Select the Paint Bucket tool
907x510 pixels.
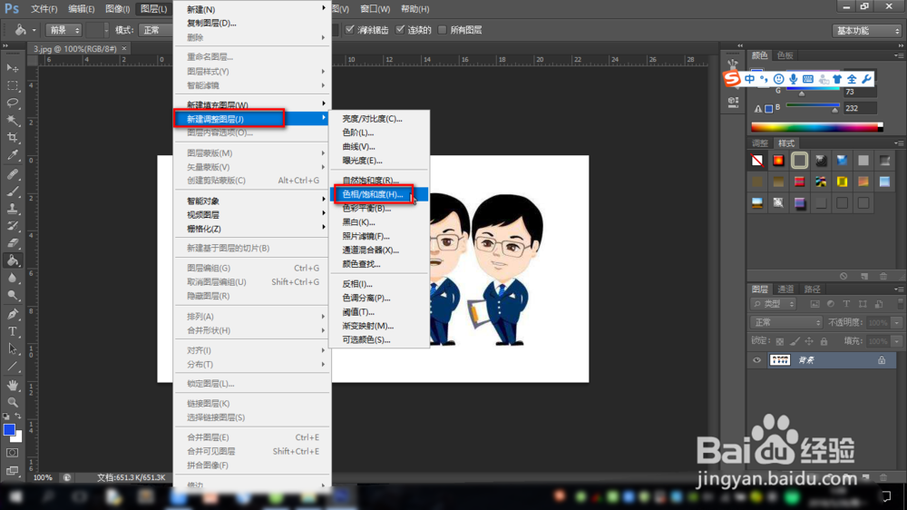pyautogui.click(x=12, y=260)
